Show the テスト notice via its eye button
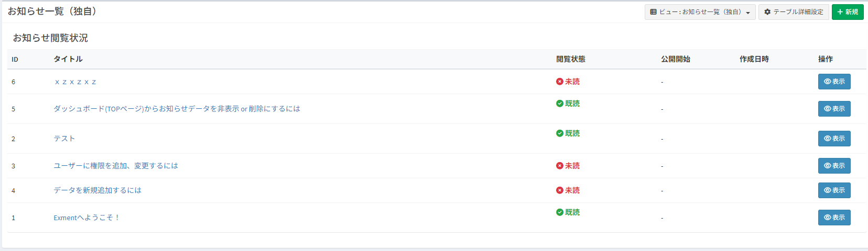The image size is (868, 251). coord(834,139)
